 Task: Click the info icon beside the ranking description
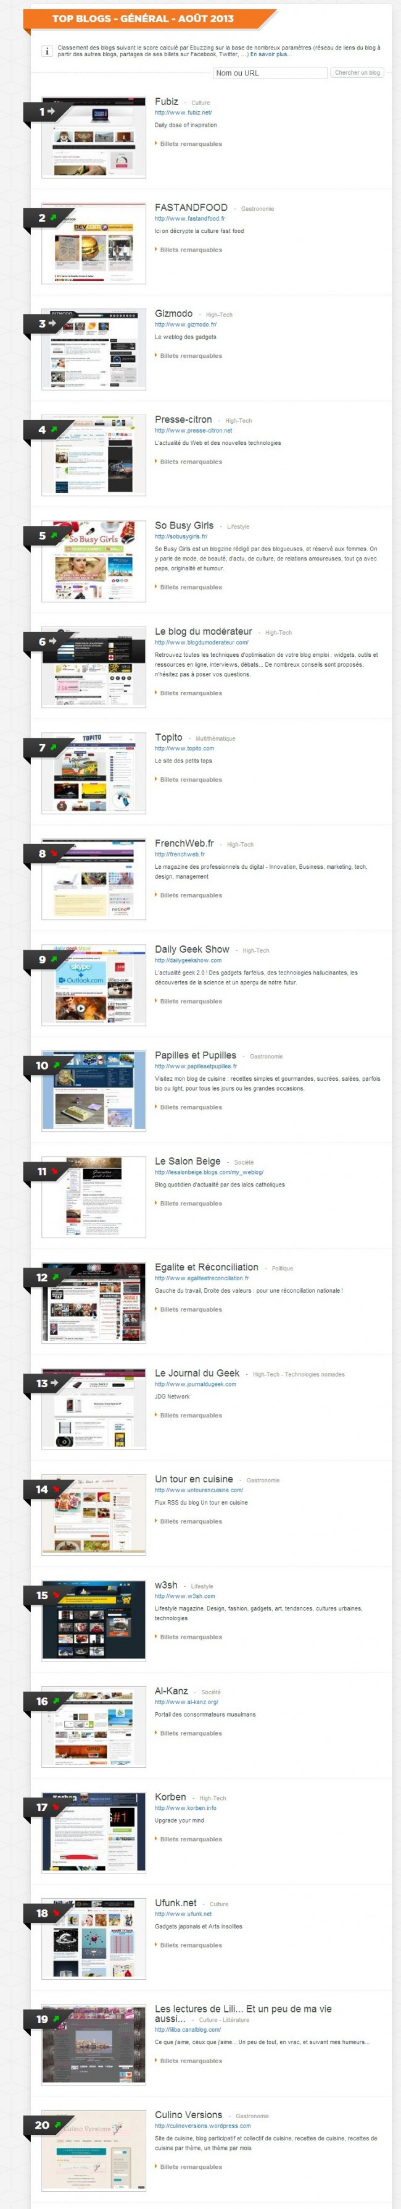coord(47,51)
